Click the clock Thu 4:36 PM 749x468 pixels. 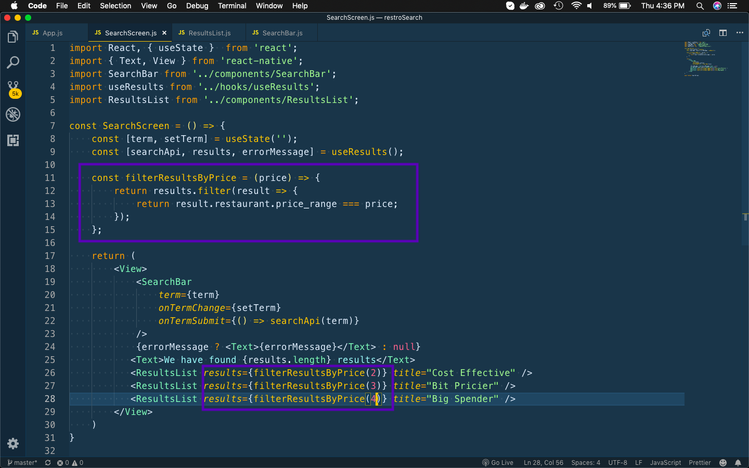663,6
